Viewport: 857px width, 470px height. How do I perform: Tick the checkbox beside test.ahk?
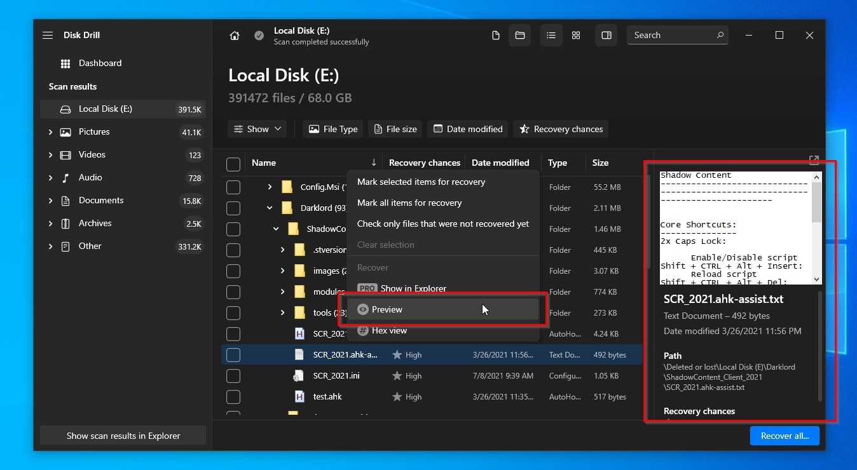click(x=233, y=397)
